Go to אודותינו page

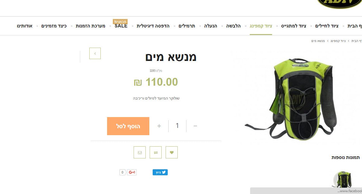click(25, 26)
